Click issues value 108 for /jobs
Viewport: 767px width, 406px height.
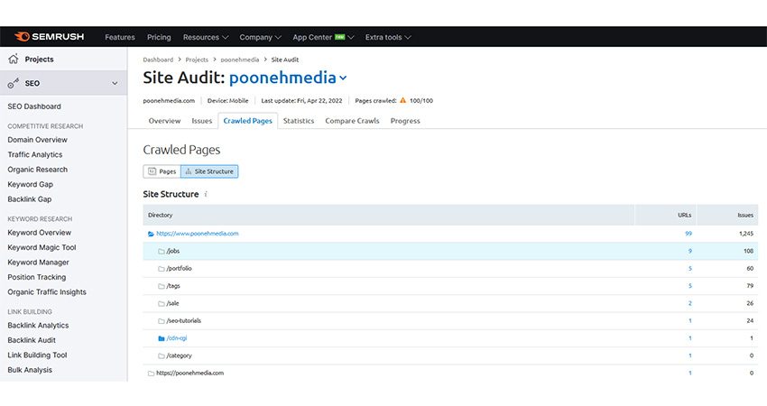pyautogui.click(x=748, y=251)
